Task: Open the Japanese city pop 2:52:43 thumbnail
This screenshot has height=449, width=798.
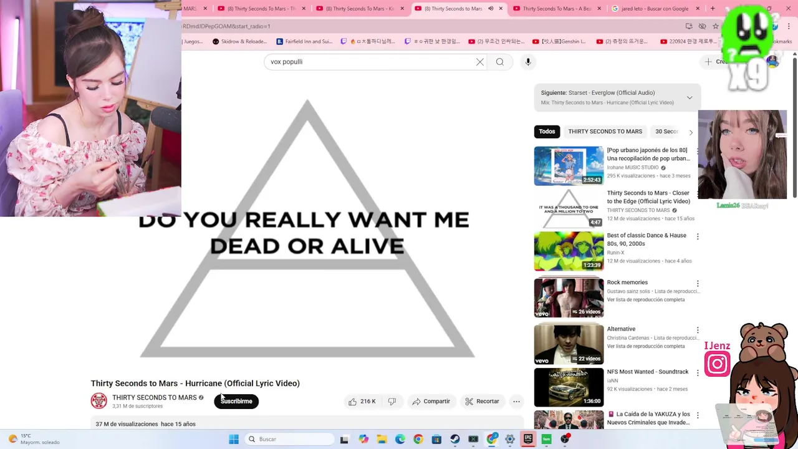Action: [x=569, y=166]
